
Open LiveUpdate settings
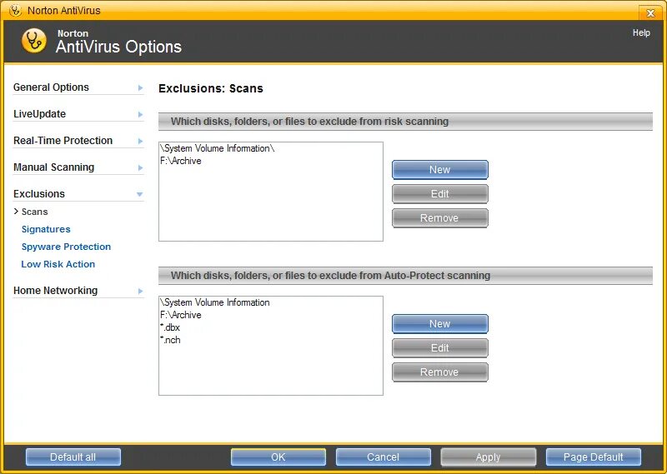[39, 114]
